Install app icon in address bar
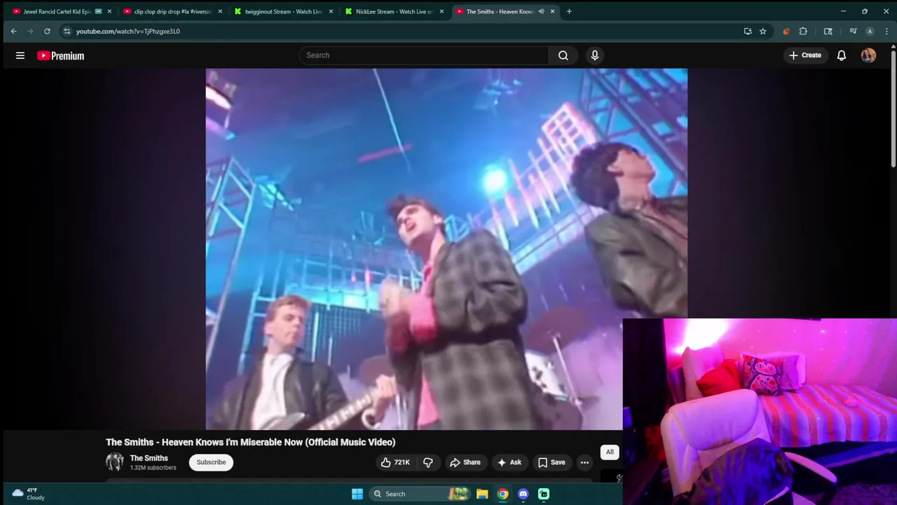The height and width of the screenshot is (505, 897). [748, 31]
